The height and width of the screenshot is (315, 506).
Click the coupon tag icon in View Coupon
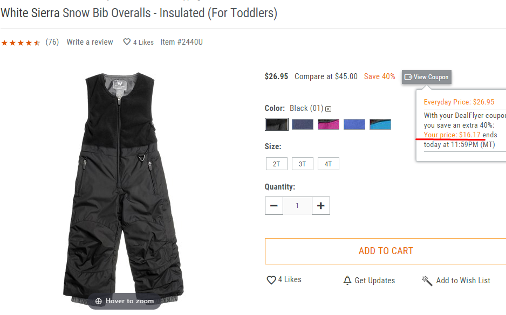(408, 77)
